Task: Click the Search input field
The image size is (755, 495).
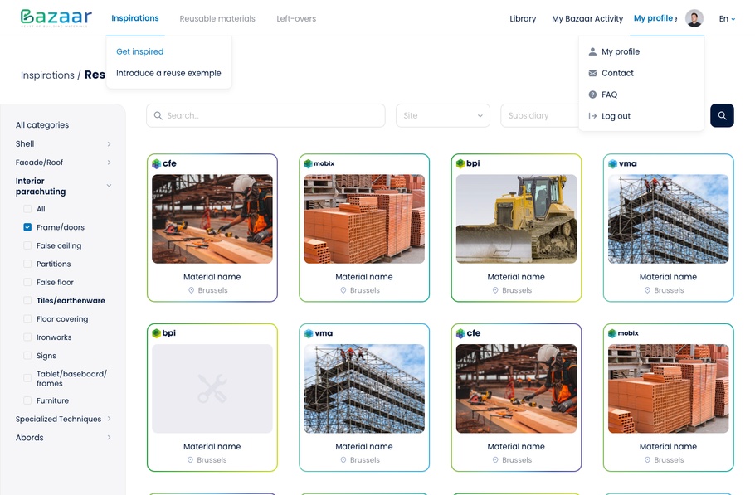Action: tap(265, 115)
